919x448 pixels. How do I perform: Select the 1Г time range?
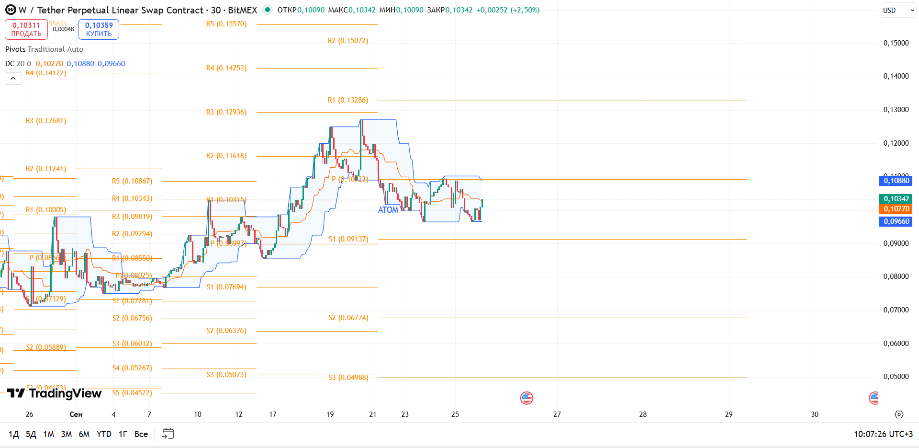(x=123, y=434)
